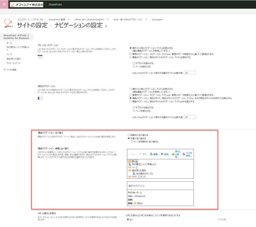Open the app launcher waffle icon

point(4,4)
